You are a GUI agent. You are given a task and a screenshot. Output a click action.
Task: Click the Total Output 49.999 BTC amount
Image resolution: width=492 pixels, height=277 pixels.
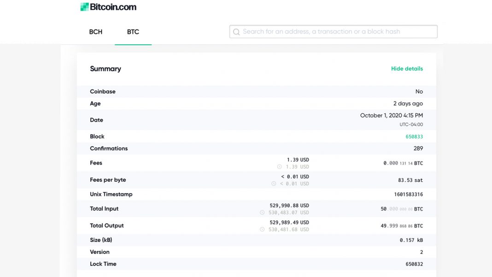point(402,226)
